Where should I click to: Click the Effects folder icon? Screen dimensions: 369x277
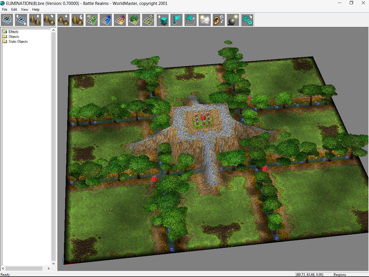5,31
